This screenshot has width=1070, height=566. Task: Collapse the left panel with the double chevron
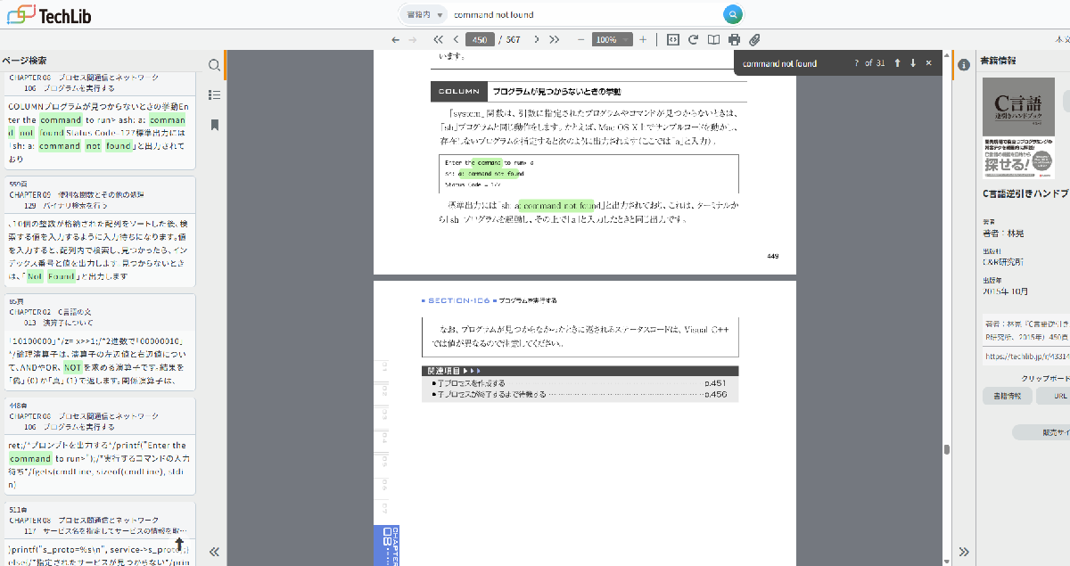tap(214, 552)
